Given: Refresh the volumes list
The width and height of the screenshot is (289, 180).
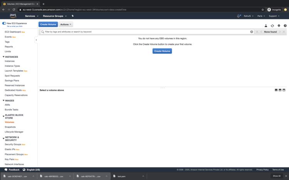Looking at the screenshot, I should 272,25.
